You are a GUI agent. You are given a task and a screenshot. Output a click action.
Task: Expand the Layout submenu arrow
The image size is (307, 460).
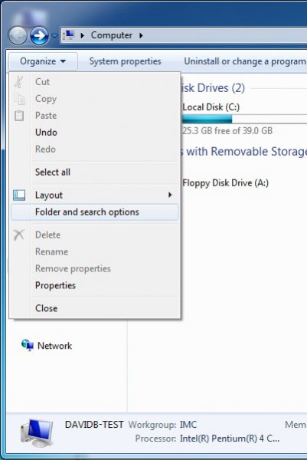[x=170, y=195]
